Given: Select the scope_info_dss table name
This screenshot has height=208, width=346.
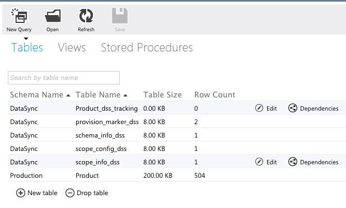Looking at the screenshot, I should pyautogui.click(x=97, y=162).
